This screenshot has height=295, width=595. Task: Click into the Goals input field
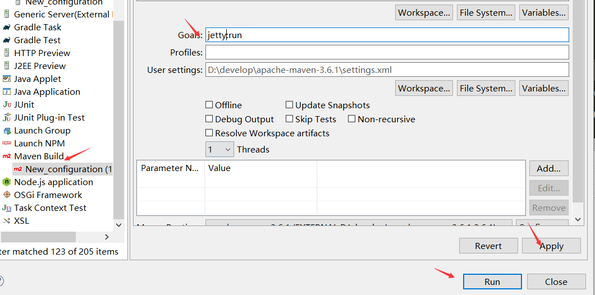(x=387, y=35)
